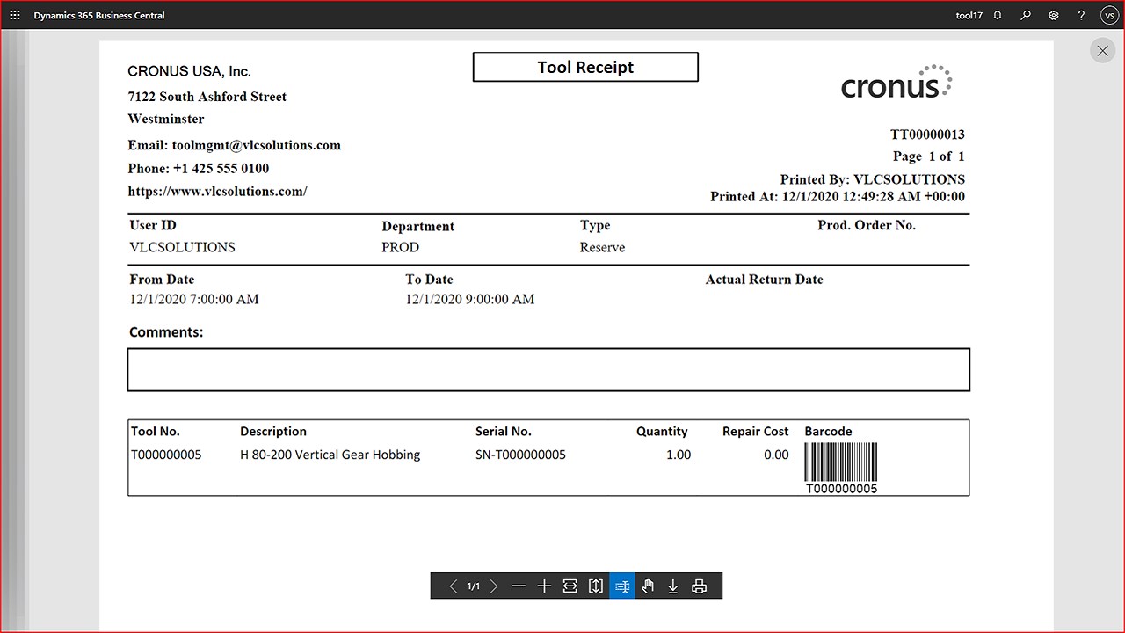
Task: Click the Actual Return Date header
Action: pyautogui.click(x=765, y=280)
